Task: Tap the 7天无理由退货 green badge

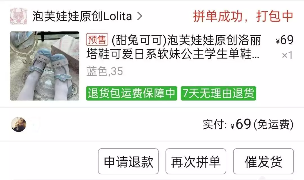Action: (218, 94)
